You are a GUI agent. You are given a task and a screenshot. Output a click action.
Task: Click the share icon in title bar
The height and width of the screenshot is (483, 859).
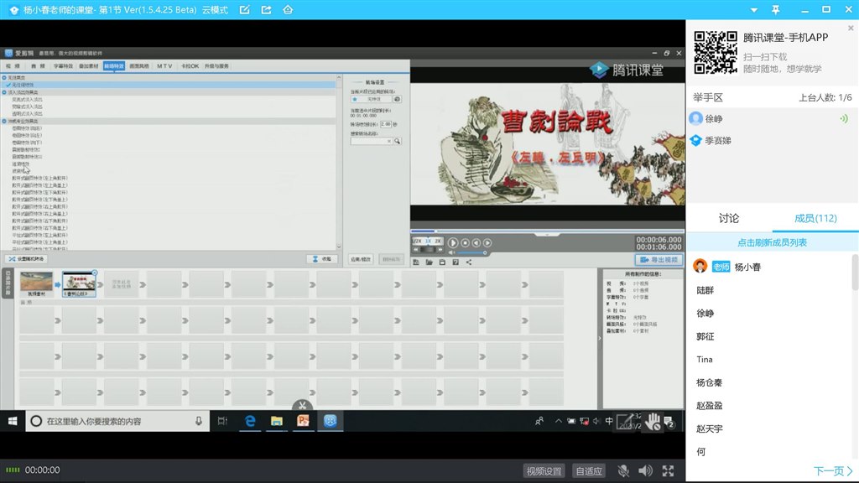click(266, 10)
